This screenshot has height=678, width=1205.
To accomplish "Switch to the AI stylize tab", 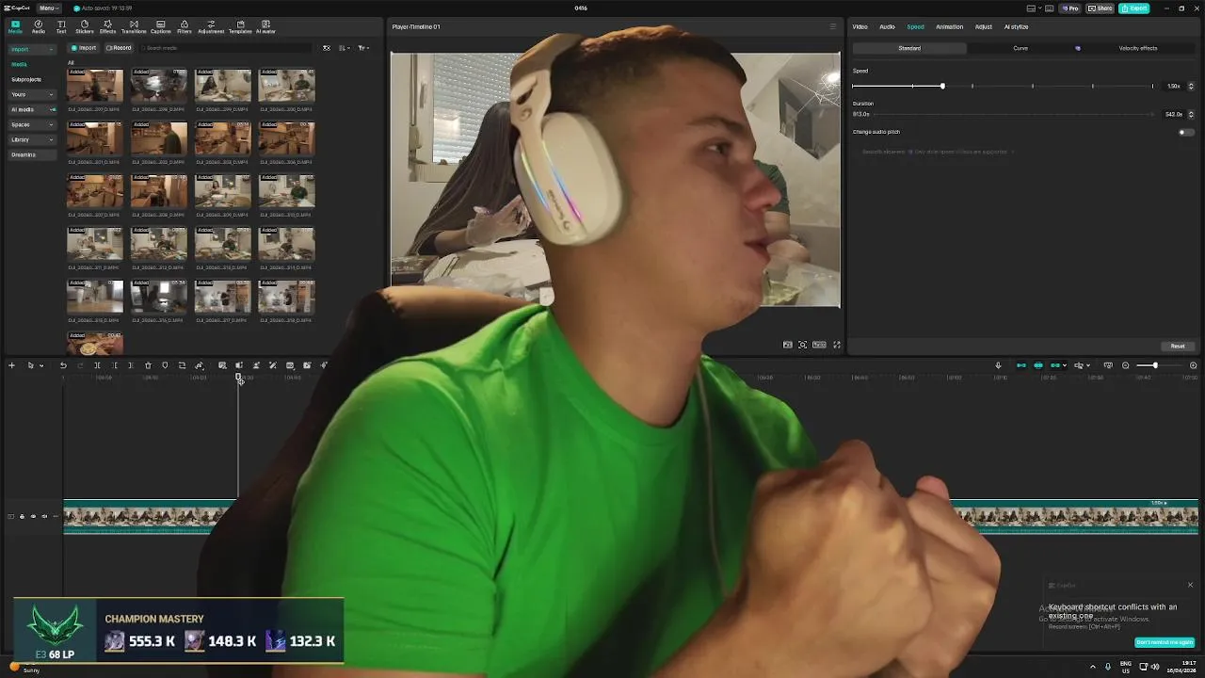I will click(x=1017, y=26).
